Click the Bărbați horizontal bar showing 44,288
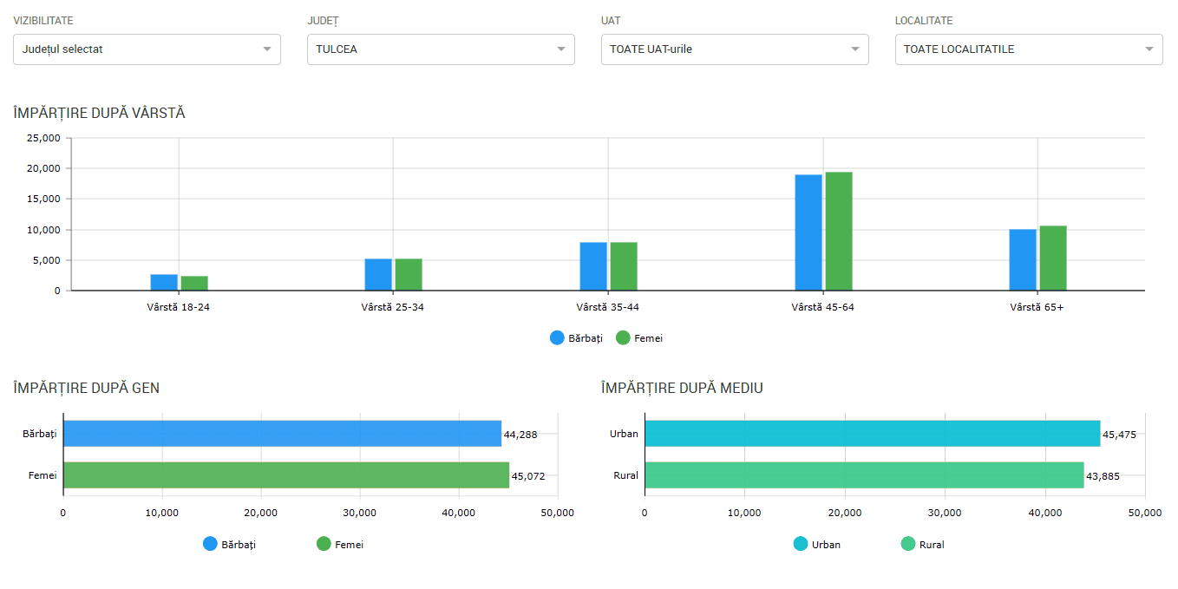This screenshot has height=589, width=1178. pyautogui.click(x=282, y=434)
